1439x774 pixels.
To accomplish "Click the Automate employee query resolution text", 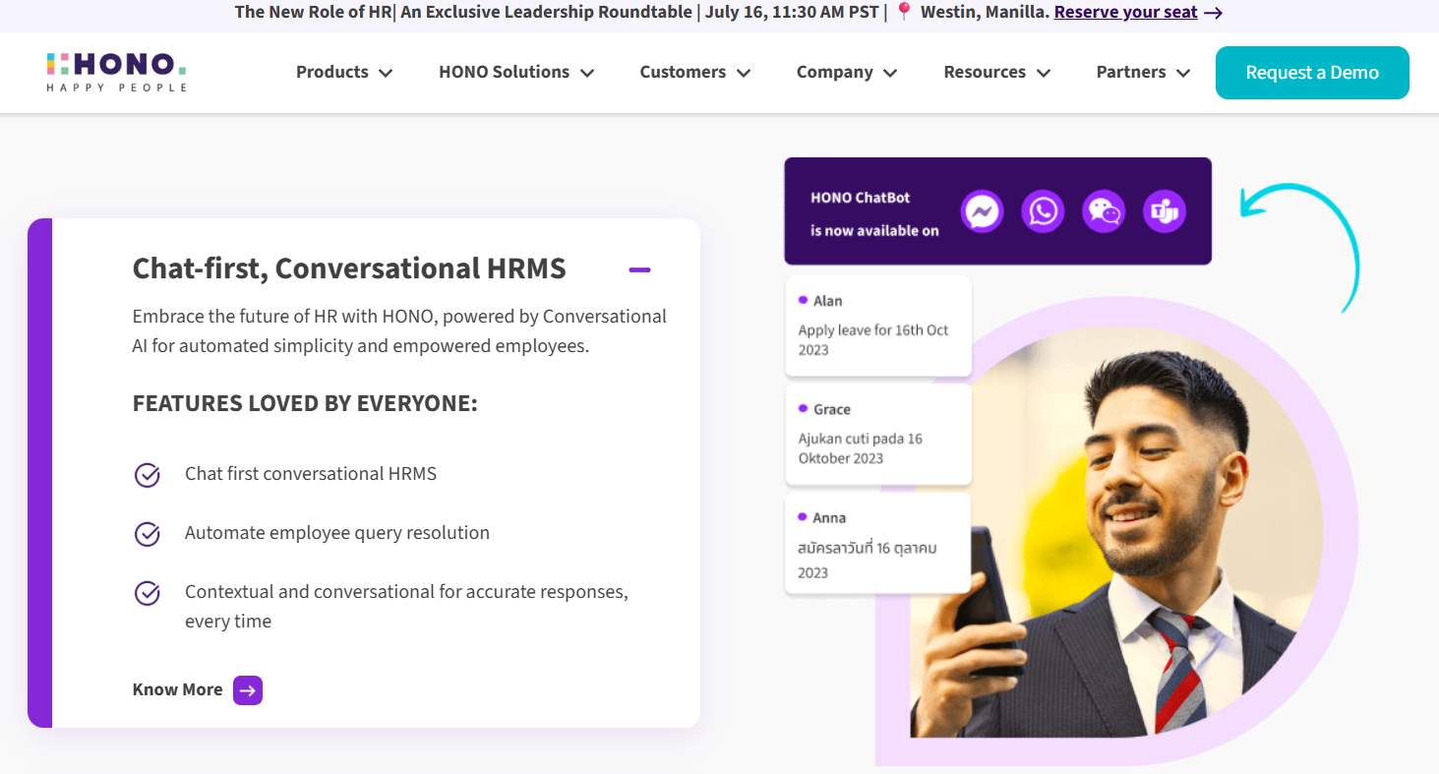I will [337, 533].
